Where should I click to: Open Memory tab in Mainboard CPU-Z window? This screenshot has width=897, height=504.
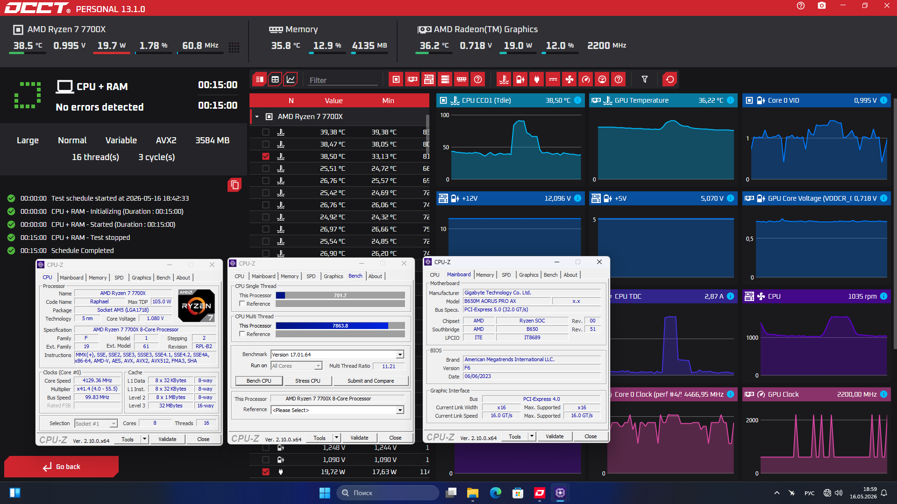click(x=485, y=275)
